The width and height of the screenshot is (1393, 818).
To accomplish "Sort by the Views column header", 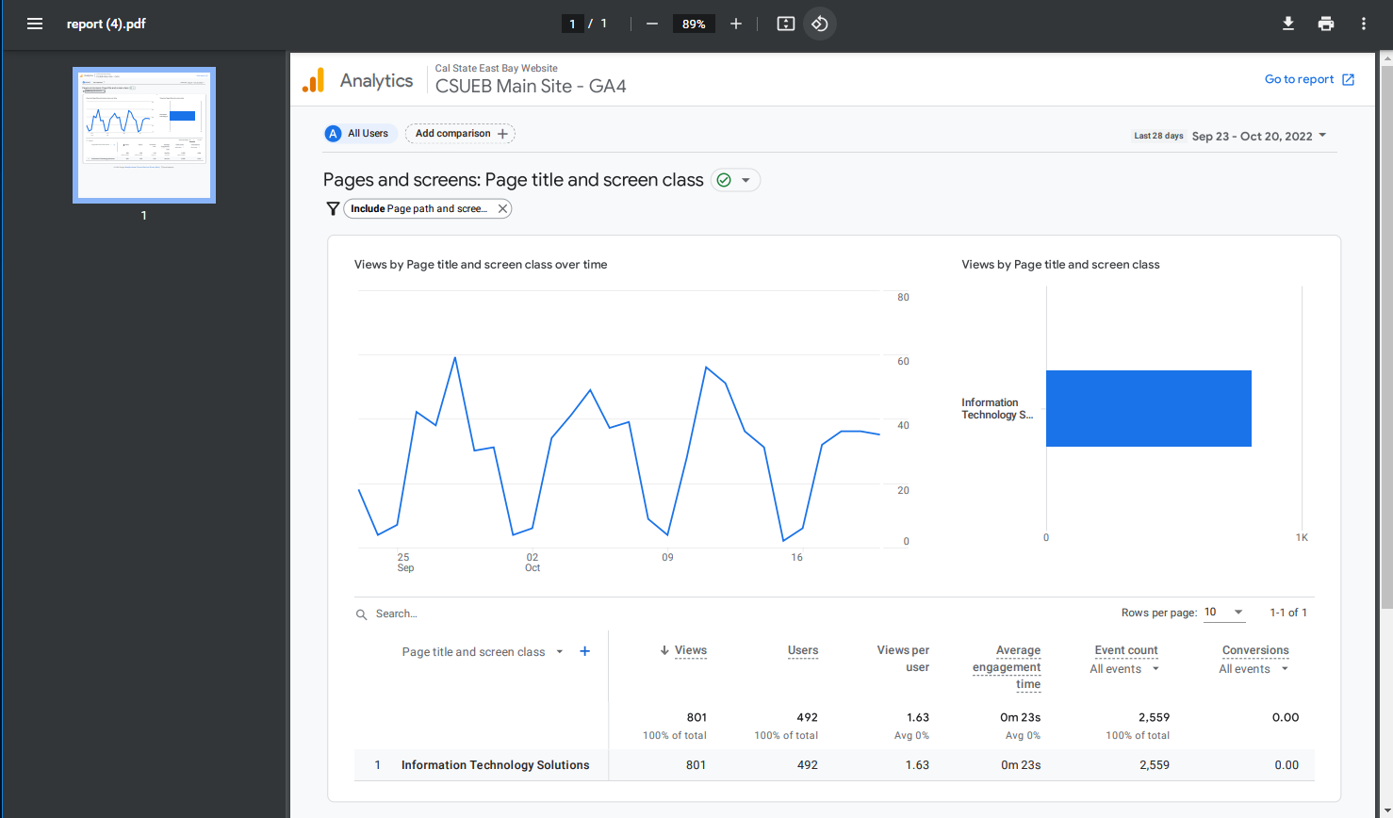I will tap(691, 650).
